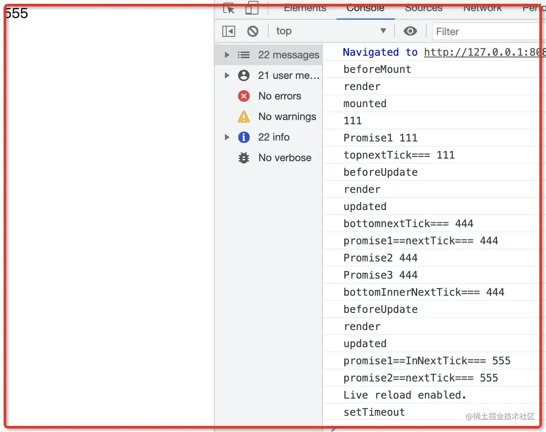Viewport: 546px width, 432px height.
Task: Click the bottomInnerNextTick=== 444 entry
Action: coord(434,292)
